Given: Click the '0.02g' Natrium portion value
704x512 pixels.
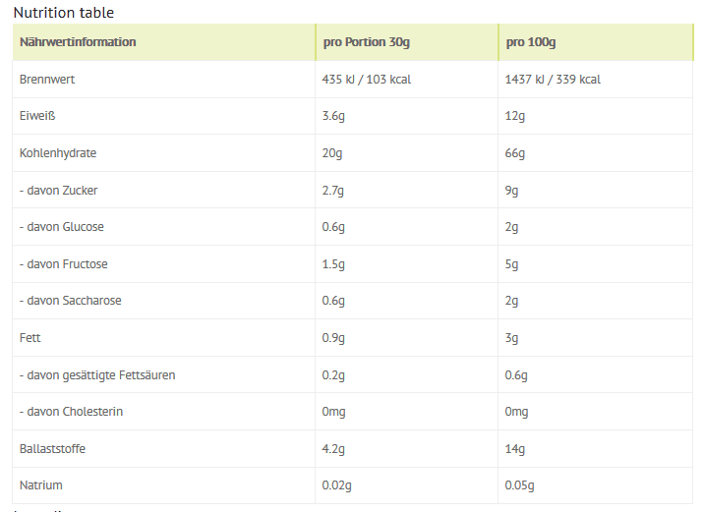Looking at the screenshot, I should click(337, 484).
